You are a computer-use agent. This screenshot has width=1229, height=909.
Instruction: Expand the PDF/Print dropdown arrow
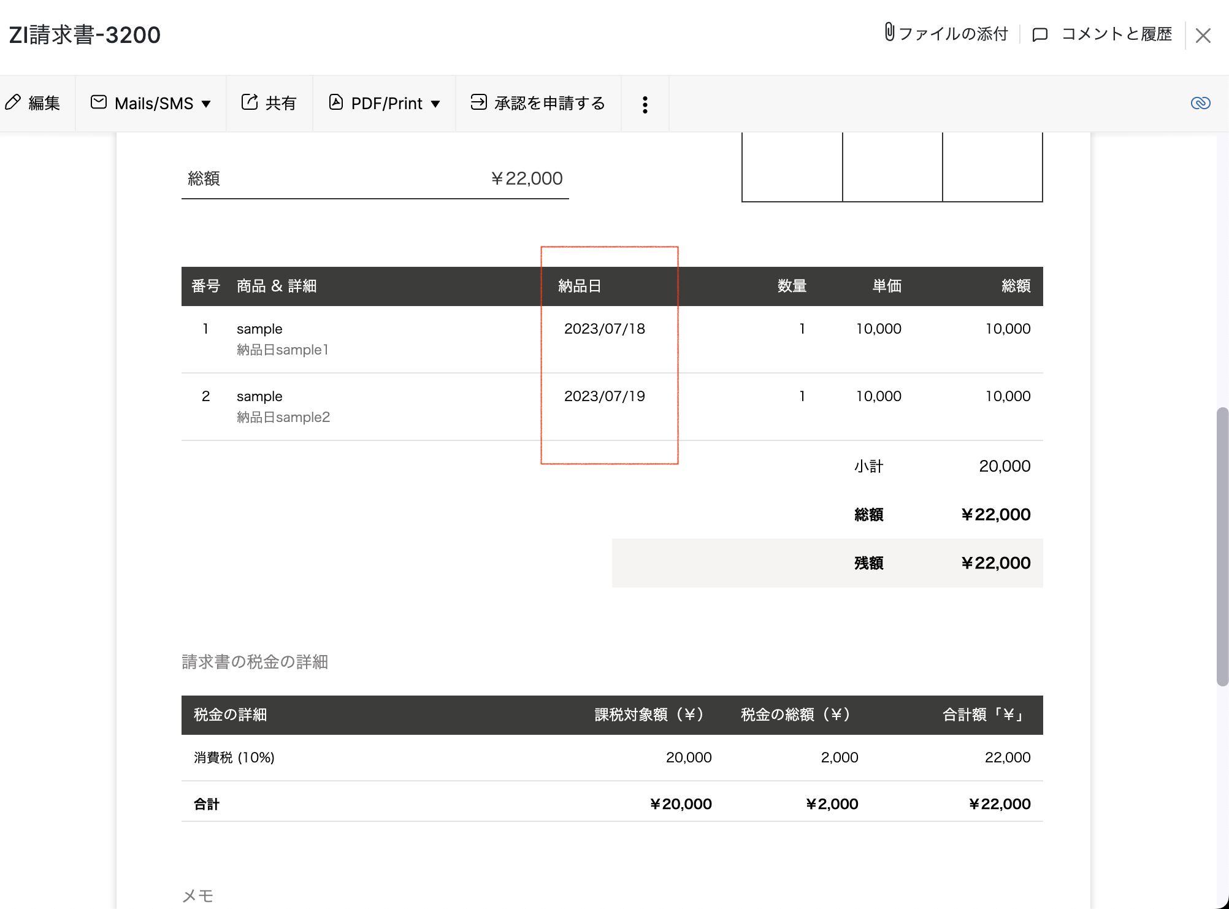[x=435, y=104]
